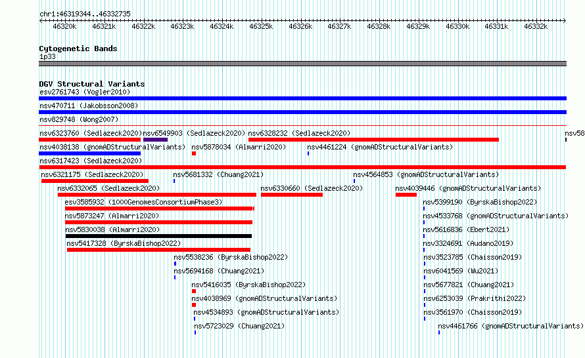Select the nsv470711 (Jakobsson2008) label
The height and width of the screenshot is (358, 585).
[x=89, y=106]
